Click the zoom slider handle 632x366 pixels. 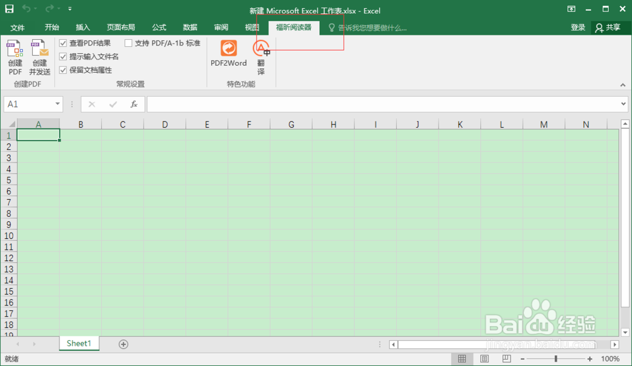(556, 358)
